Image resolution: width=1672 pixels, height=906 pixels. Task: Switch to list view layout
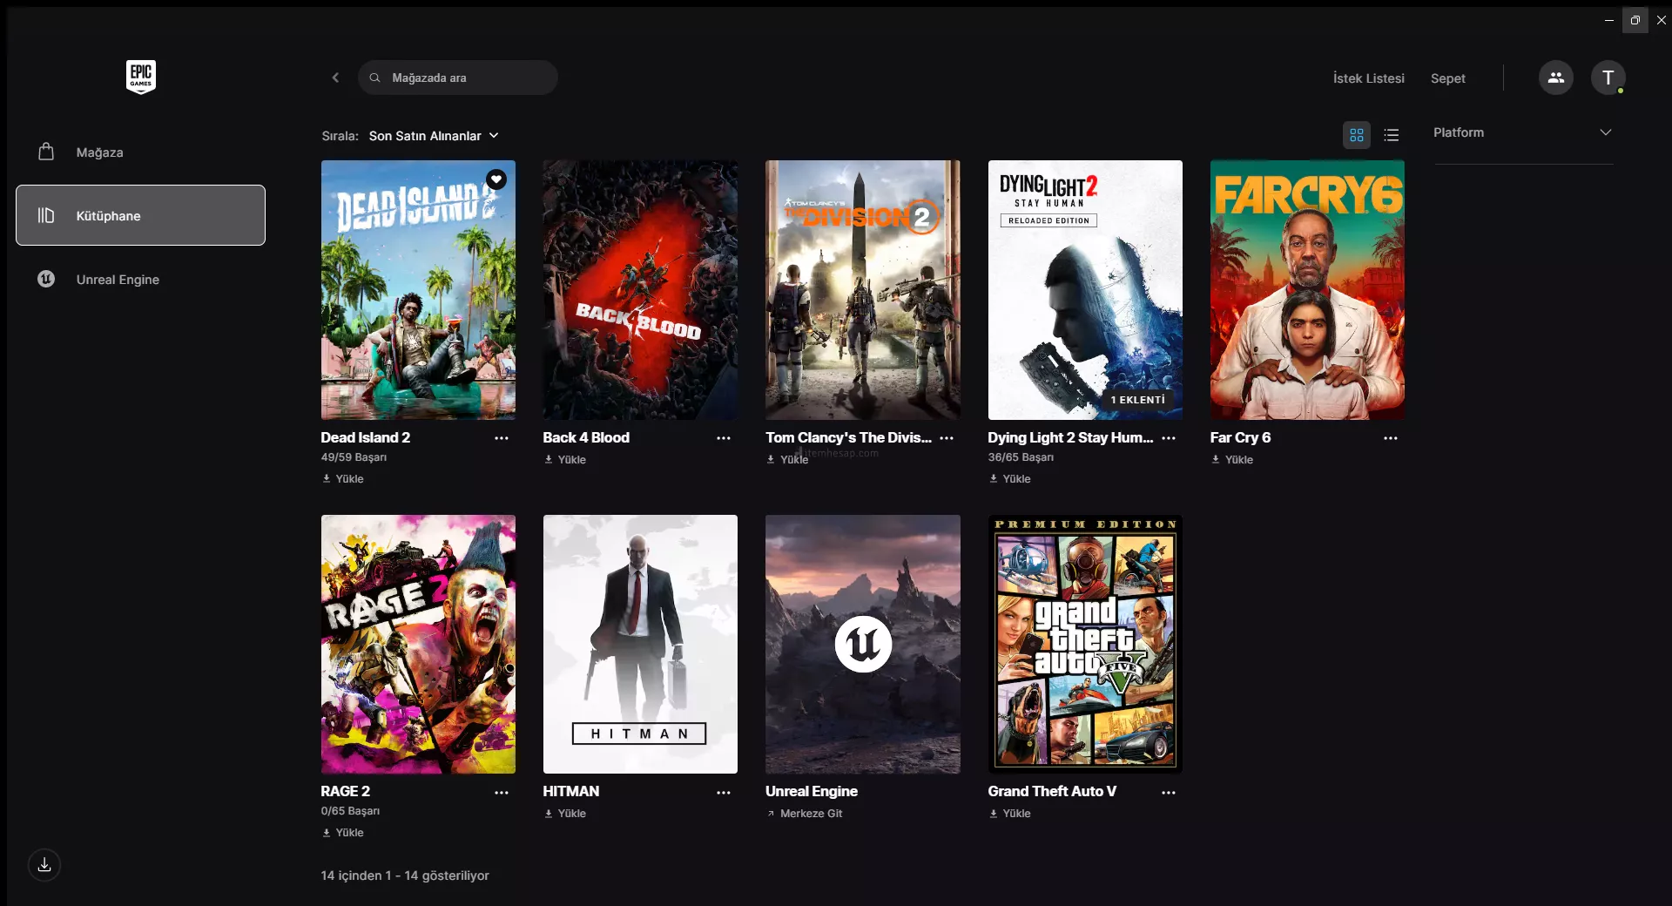click(1391, 135)
